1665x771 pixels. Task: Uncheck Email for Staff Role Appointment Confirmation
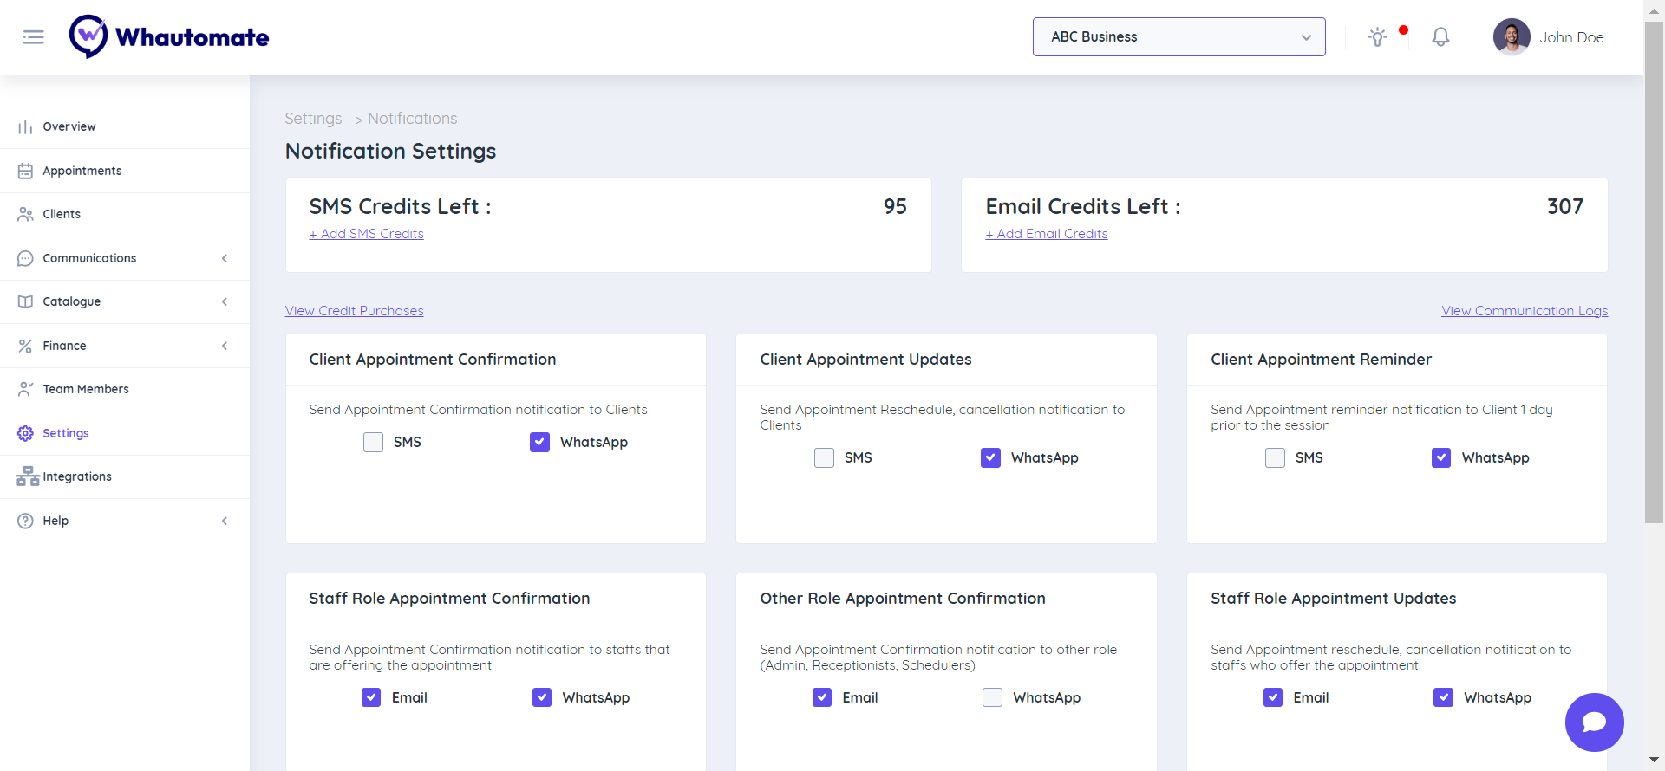[371, 698]
